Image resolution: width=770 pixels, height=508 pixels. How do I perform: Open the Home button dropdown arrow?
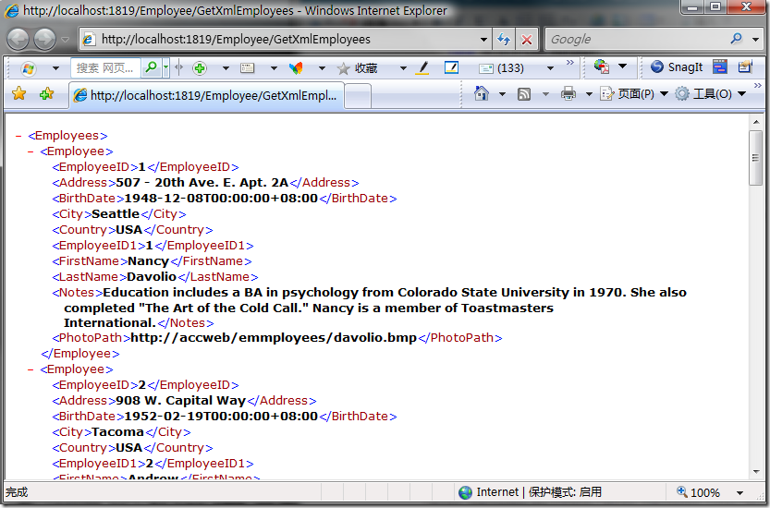pos(502,93)
